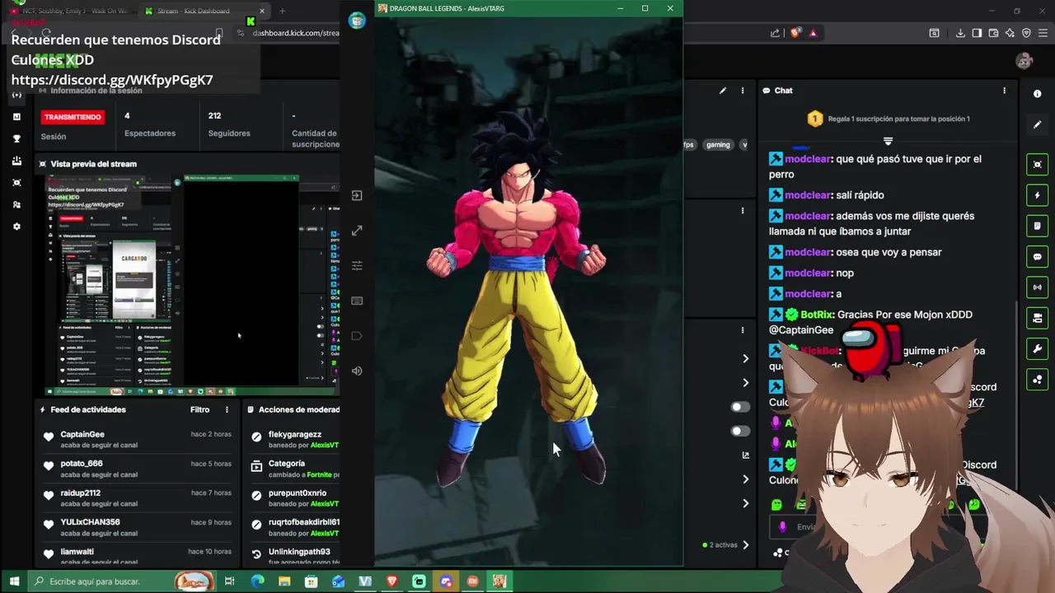Click the tag-shaped icon on emulator side panel
Image resolution: width=1055 pixels, height=593 pixels.
click(357, 336)
